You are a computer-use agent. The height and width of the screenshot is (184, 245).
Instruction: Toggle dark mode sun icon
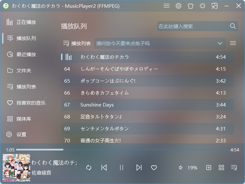pos(203,6)
